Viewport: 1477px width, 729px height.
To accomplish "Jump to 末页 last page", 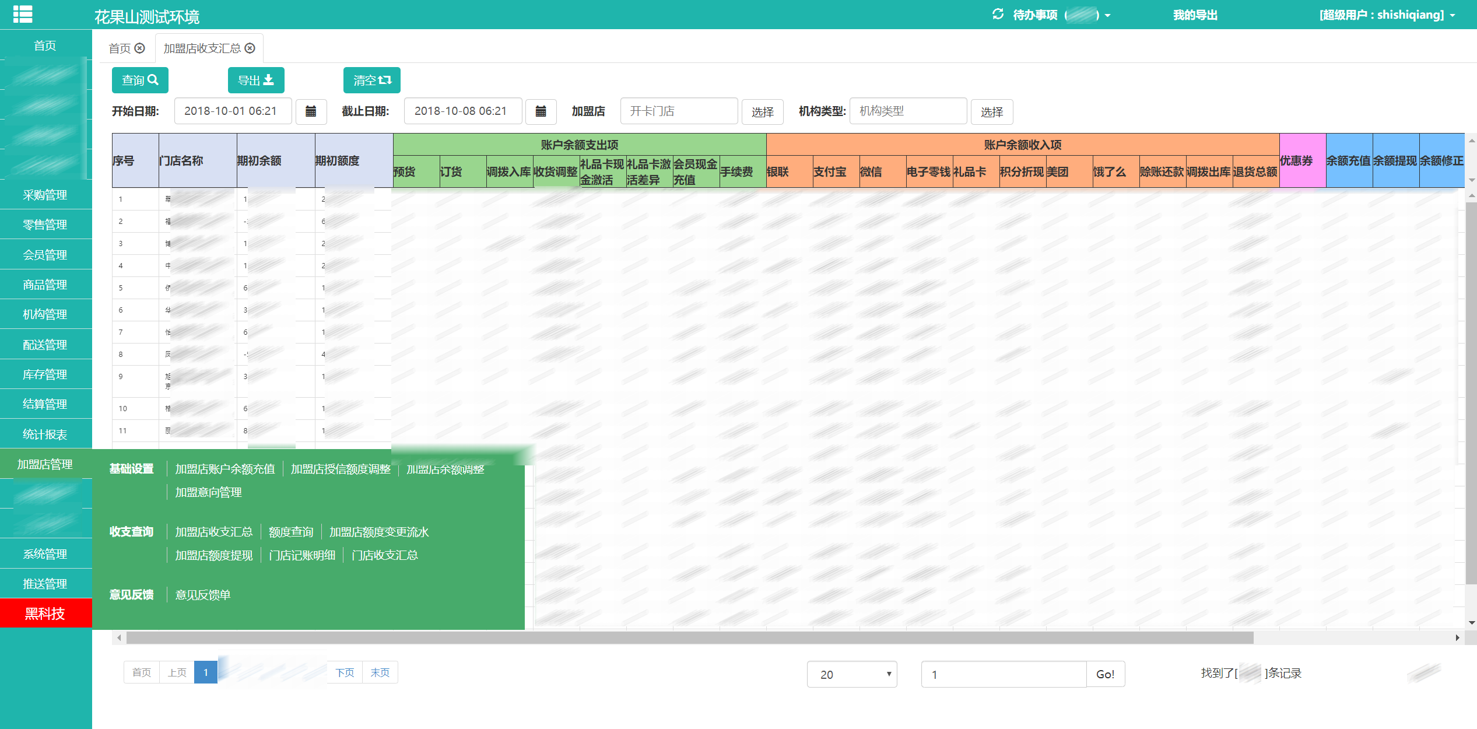I will [x=380, y=672].
